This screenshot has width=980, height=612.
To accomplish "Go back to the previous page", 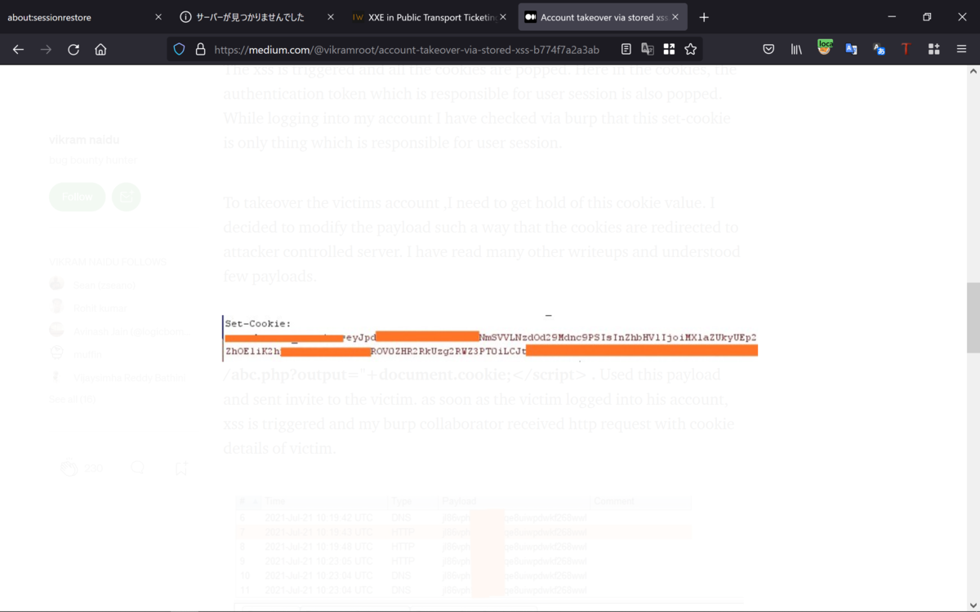I will pos(18,49).
